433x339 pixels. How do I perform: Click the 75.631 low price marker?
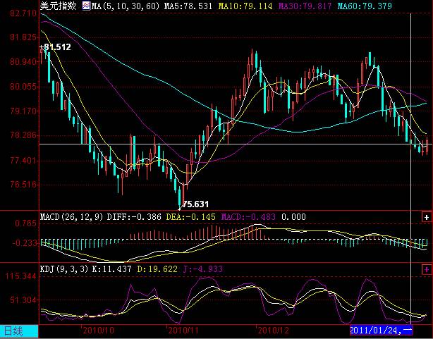[196, 204]
